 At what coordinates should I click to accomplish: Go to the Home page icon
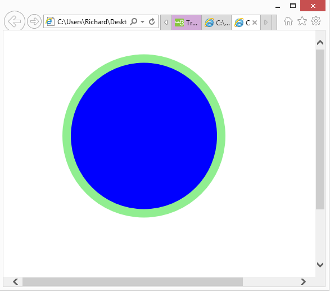pos(288,21)
